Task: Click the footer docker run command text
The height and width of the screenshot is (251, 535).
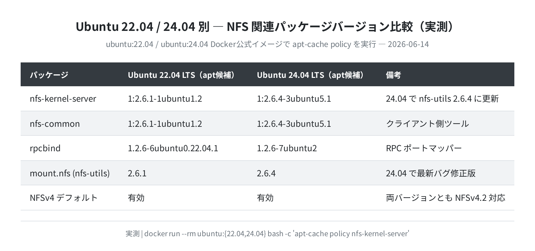Action: 267,234
